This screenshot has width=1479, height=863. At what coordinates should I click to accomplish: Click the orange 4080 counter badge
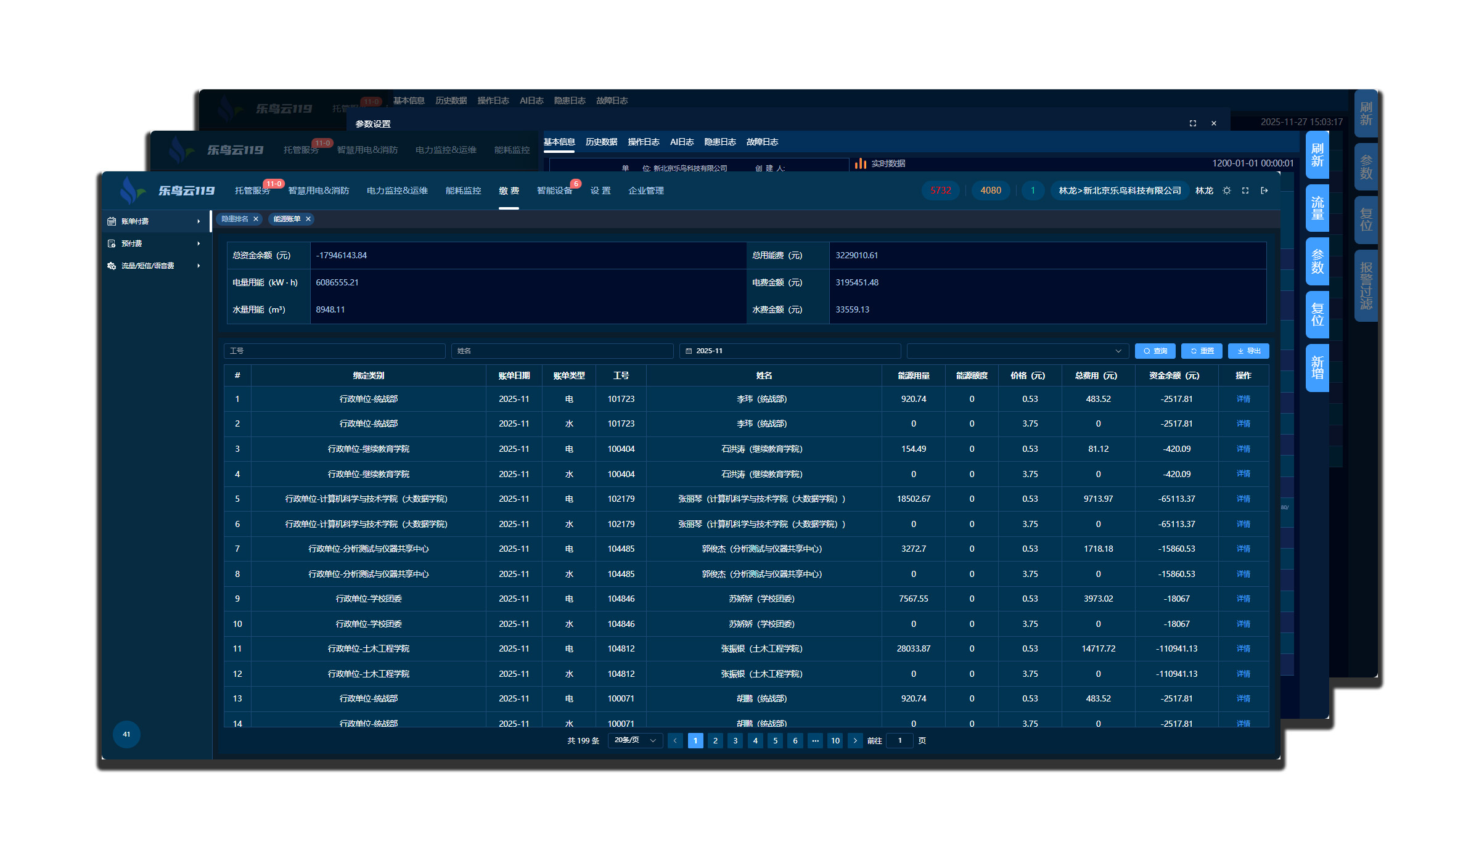(991, 191)
